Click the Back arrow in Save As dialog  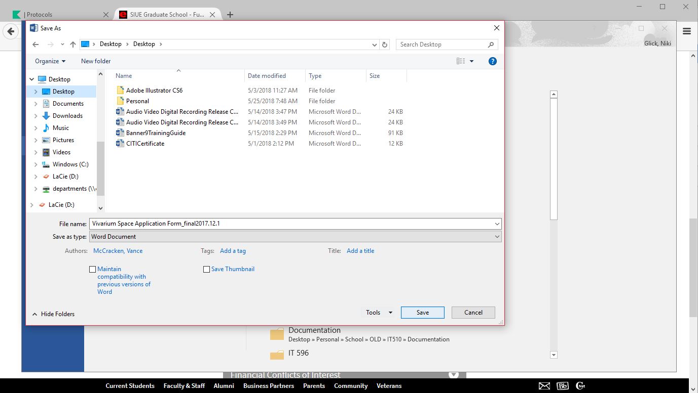[x=35, y=45]
